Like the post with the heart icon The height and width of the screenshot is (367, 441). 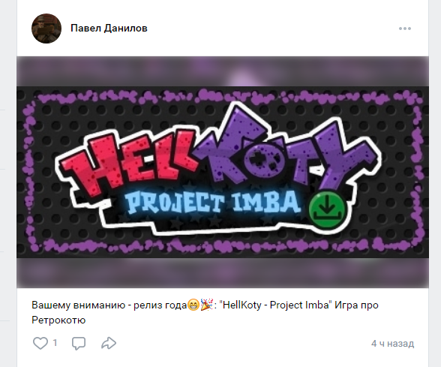[x=40, y=343]
